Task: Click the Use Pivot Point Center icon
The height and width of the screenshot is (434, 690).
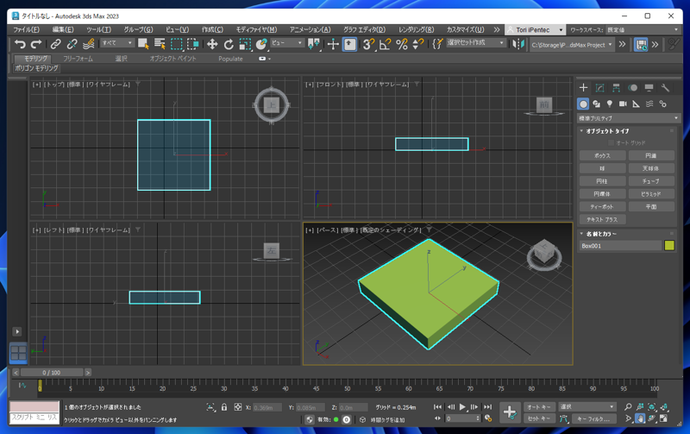Action: (x=313, y=44)
